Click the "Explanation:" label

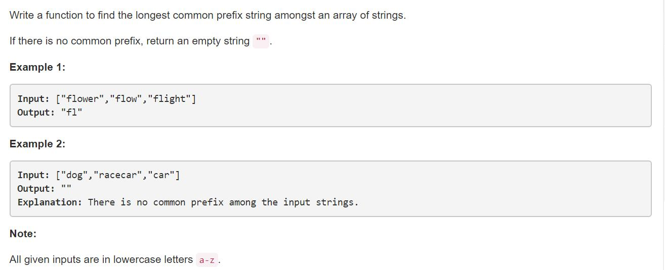(50, 202)
